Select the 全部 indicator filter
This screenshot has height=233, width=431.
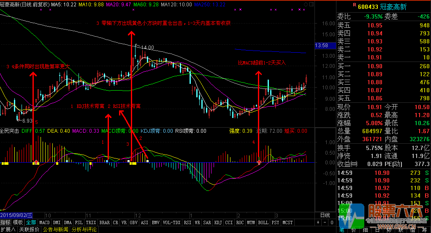pos(31,222)
